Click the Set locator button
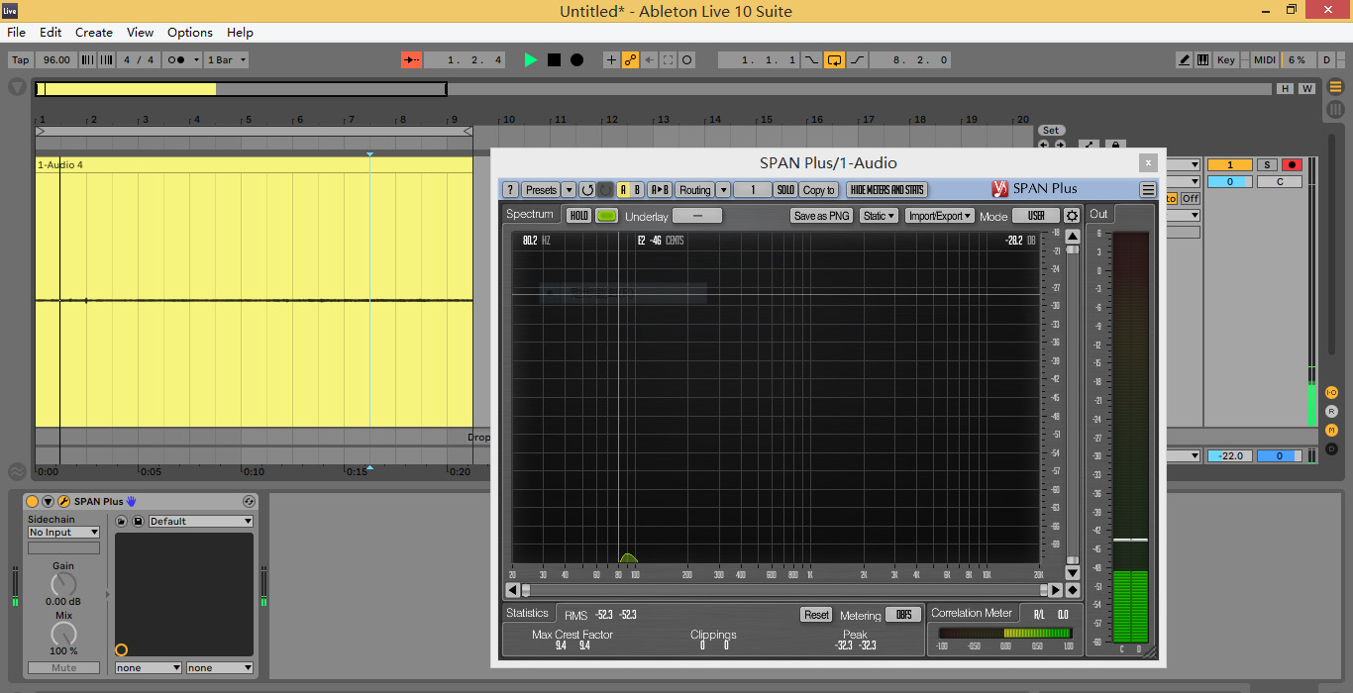1353x693 pixels. [x=1051, y=131]
